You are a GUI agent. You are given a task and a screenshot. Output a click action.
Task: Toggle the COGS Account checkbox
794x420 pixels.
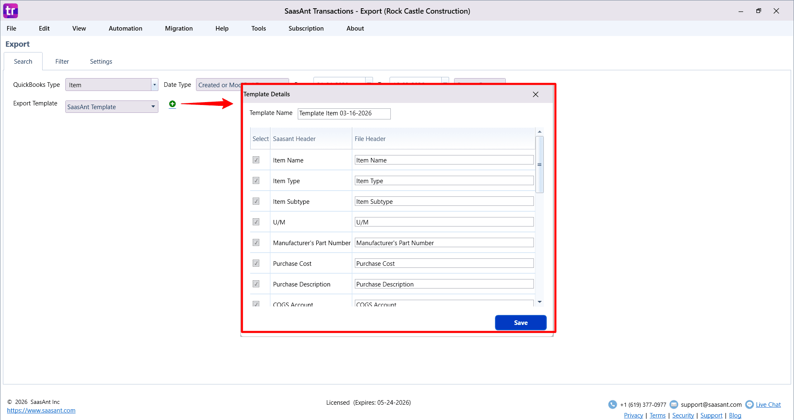pos(256,304)
